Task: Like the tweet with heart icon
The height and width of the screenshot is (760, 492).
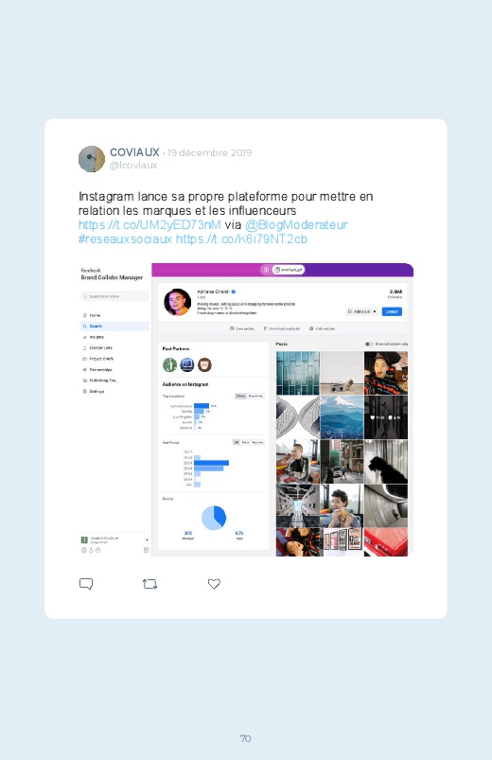Action: pyautogui.click(x=214, y=584)
